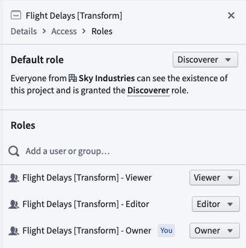Click the project archive icon beside the title
Image resolution: width=246 pixels, height=248 pixels.
[x=16, y=15]
